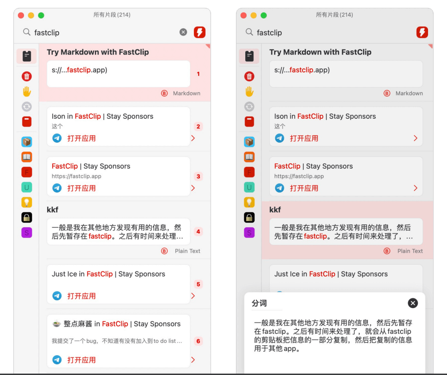
Task: Clear the fastclip search in left window
Action: [183, 32]
